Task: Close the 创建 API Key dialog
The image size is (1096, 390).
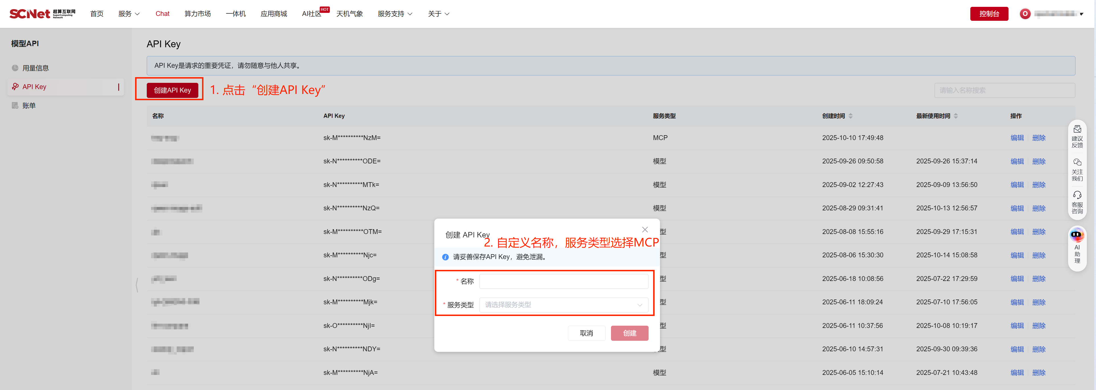Action: click(x=645, y=229)
